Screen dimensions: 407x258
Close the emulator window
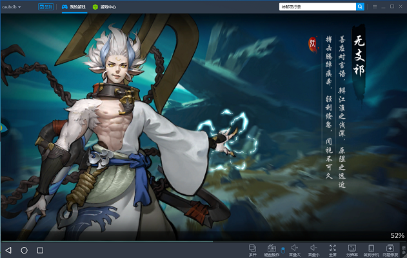[401, 6]
